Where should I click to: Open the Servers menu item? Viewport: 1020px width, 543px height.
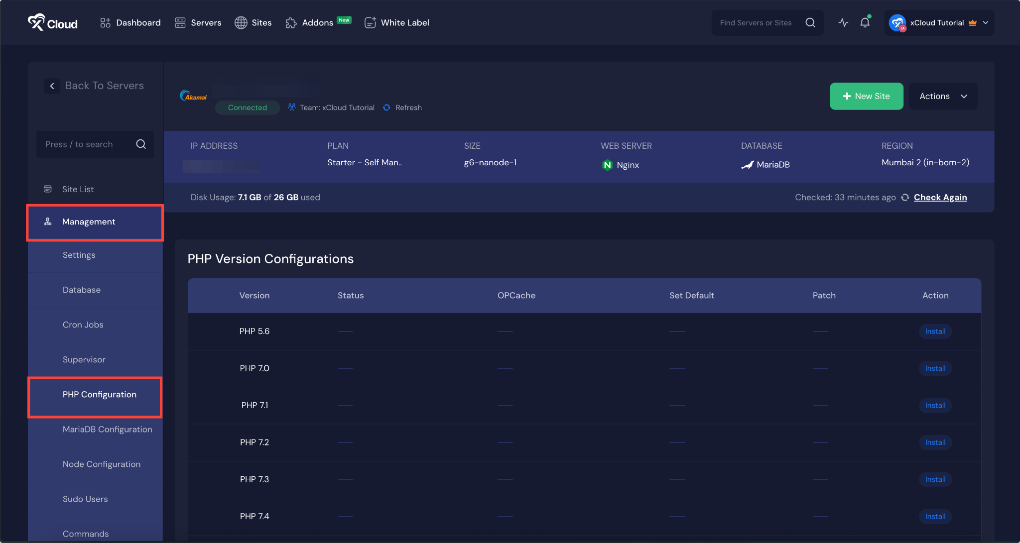[198, 22]
